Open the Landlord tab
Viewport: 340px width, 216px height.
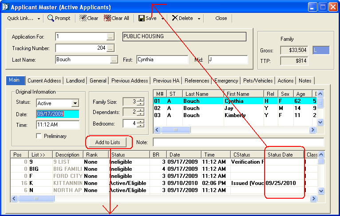(x=75, y=81)
